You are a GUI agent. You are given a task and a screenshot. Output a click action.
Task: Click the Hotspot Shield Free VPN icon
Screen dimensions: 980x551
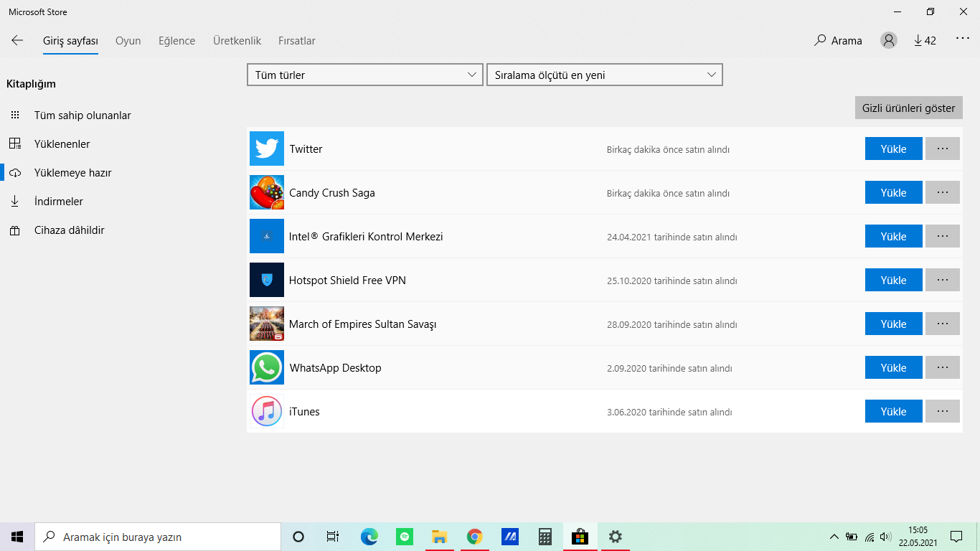coord(267,280)
